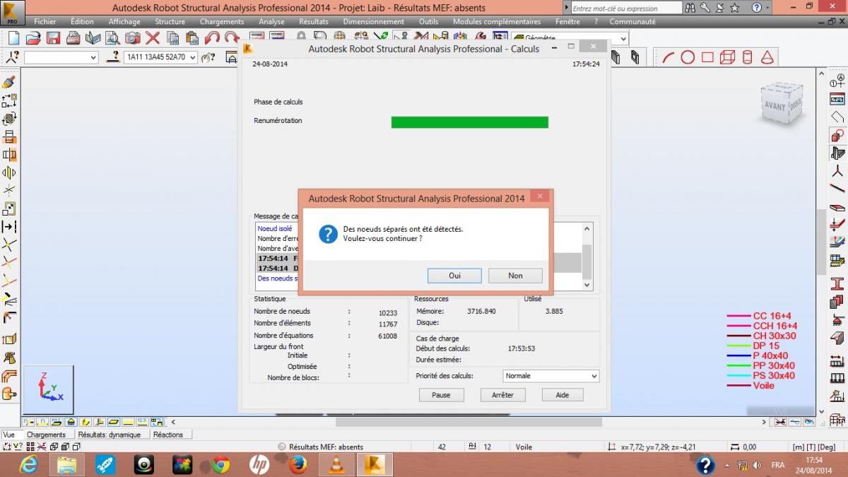Viewport: 848px width, 477px height.
Task: Click the Renumérotation progress bar
Action: pos(470,122)
